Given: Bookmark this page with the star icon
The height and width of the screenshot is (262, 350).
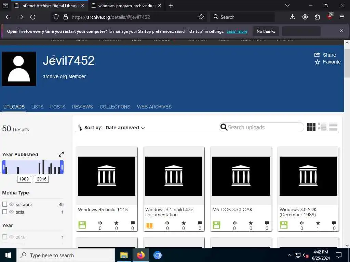Looking at the screenshot, I should 201,17.
